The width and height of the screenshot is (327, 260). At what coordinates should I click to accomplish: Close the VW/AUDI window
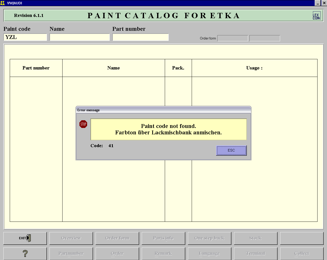(324, 3)
